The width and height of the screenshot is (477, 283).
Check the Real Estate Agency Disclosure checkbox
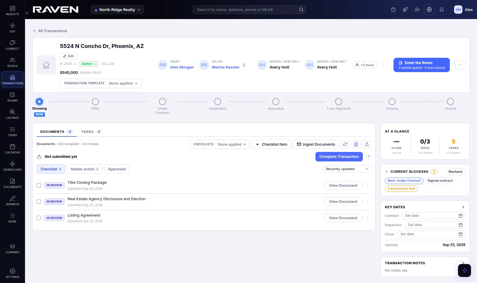[x=39, y=202]
